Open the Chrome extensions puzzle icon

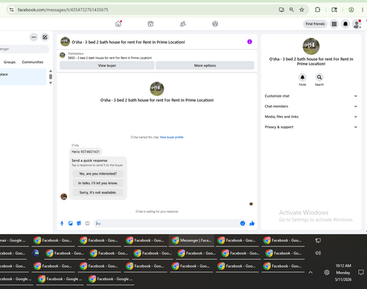point(317,10)
